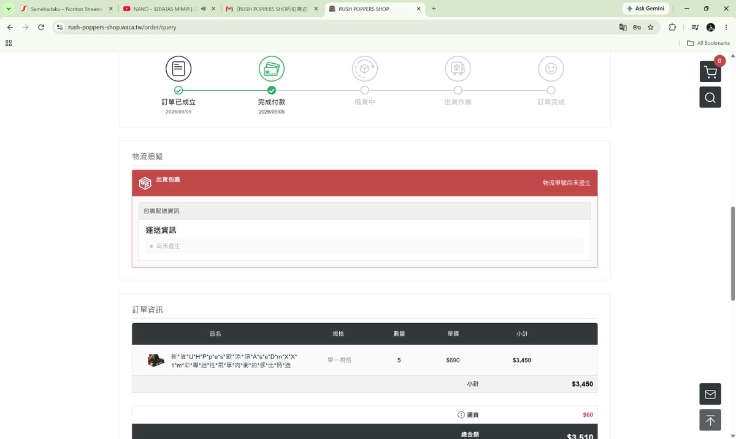Go back with browser back arrow
The width and height of the screenshot is (736, 439).
click(10, 27)
